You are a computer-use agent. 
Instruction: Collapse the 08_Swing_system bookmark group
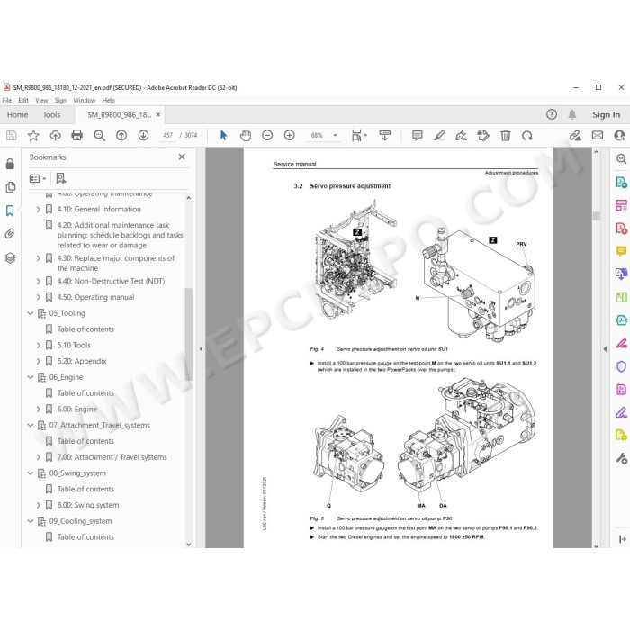pos(30,473)
